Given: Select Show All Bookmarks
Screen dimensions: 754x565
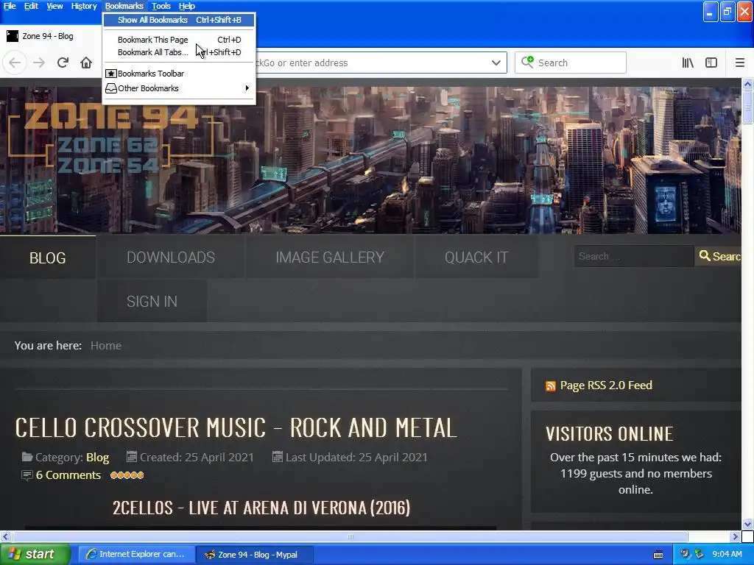Looking at the screenshot, I should pos(179,20).
